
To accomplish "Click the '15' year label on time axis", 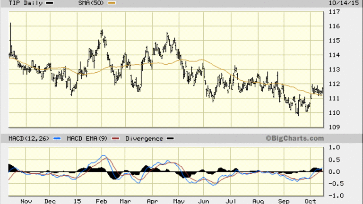I will click(77, 201).
